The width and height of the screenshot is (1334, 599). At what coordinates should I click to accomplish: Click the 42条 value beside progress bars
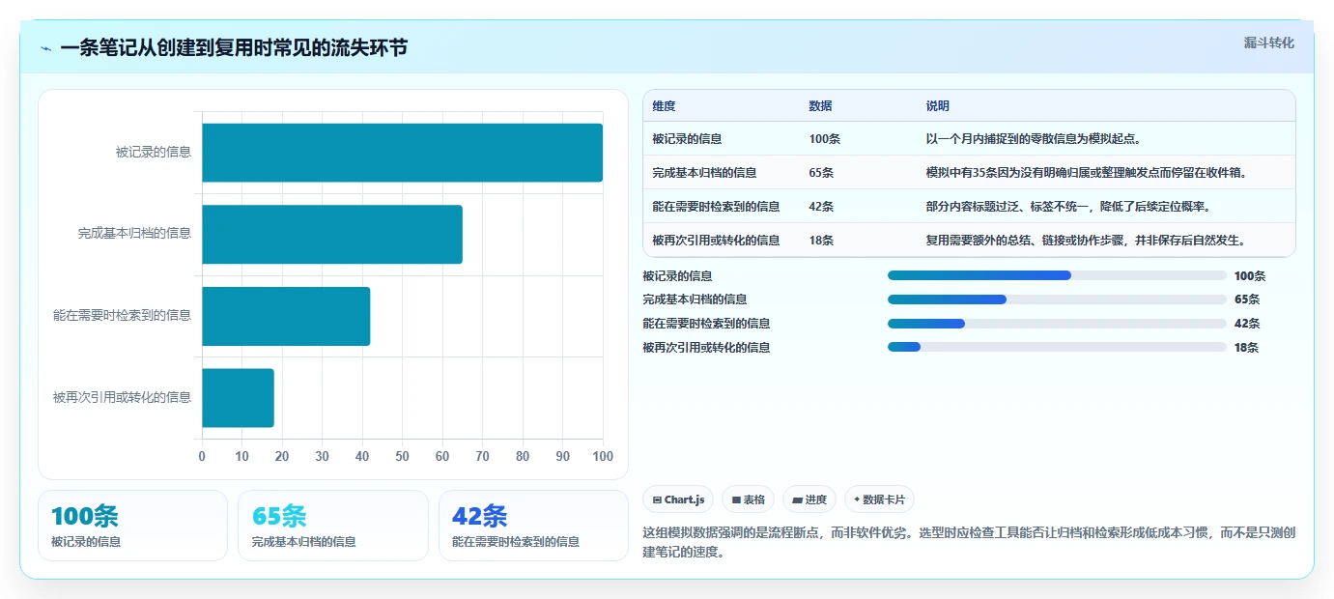pyautogui.click(x=1247, y=324)
